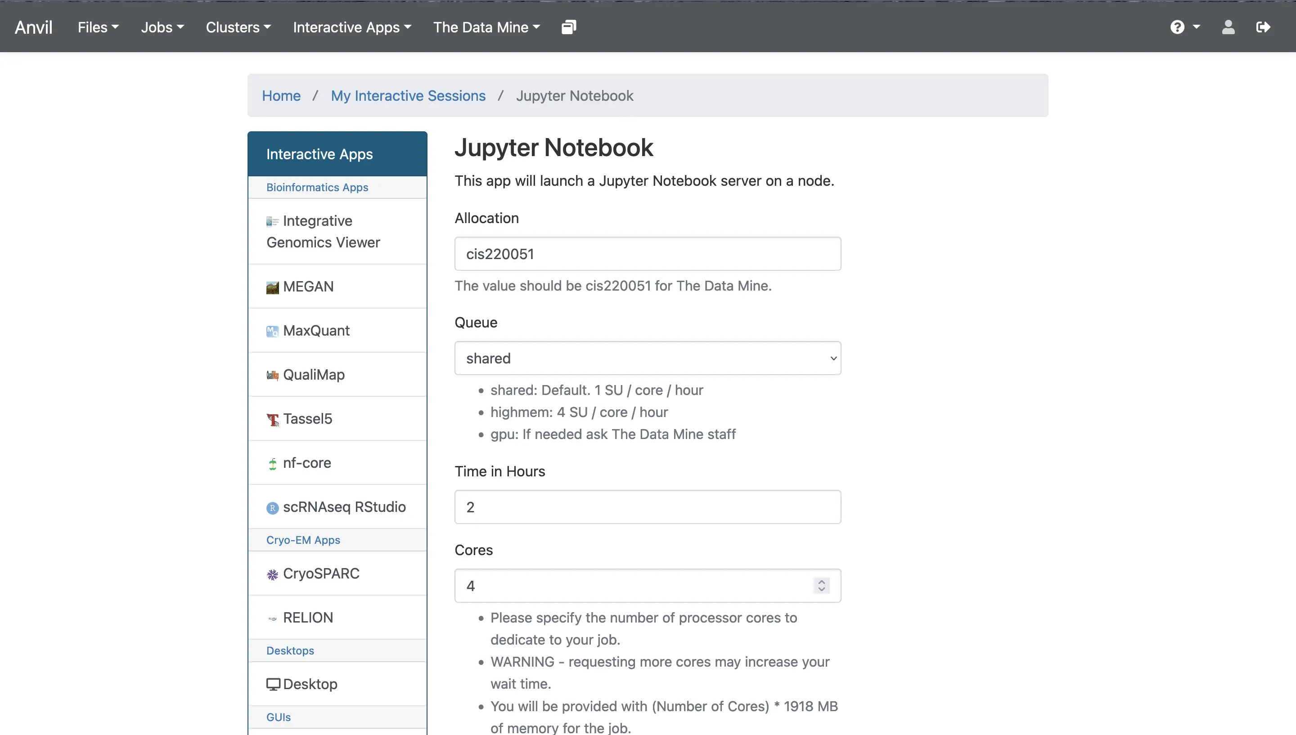
Task: Open the Queue dropdown menu
Action: pos(647,358)
